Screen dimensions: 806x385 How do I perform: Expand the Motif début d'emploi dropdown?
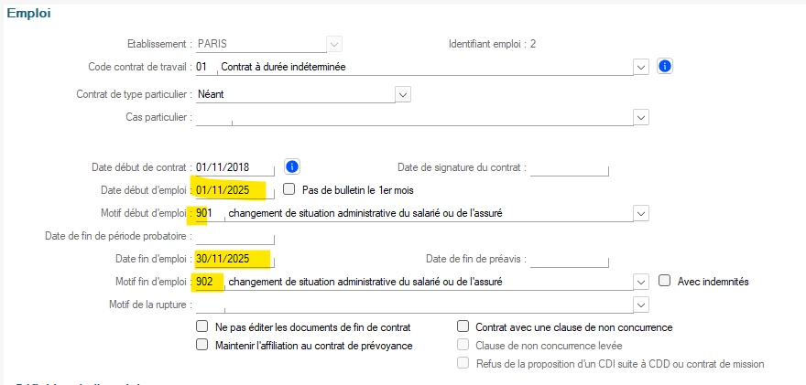click(641, 214)
